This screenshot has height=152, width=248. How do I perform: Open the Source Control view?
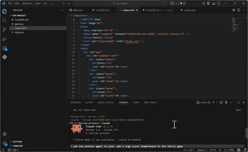pyautogui.click(x=5, y=29)
